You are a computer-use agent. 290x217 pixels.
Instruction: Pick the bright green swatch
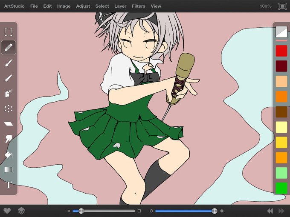click(281, 188)
